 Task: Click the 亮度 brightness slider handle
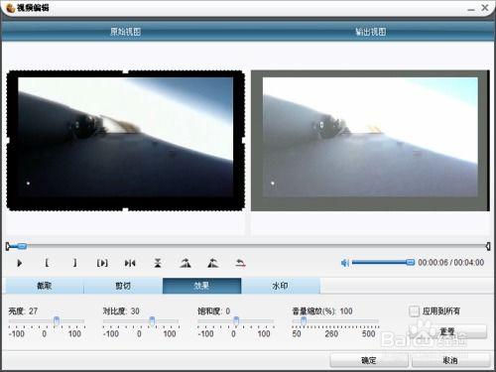(57, 320)
